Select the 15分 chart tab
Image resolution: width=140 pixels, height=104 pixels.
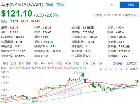tap(85, 64)
